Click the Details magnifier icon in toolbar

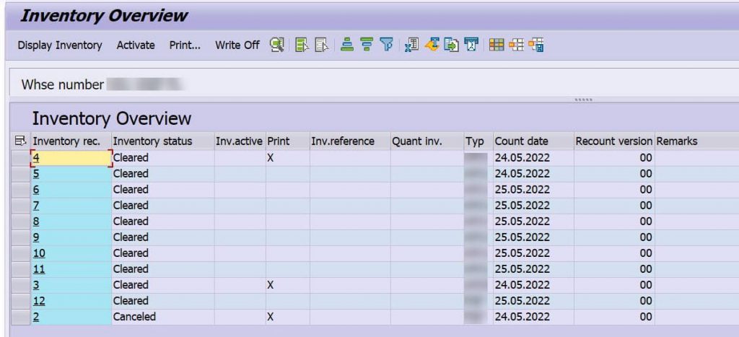tap(277, 45)
